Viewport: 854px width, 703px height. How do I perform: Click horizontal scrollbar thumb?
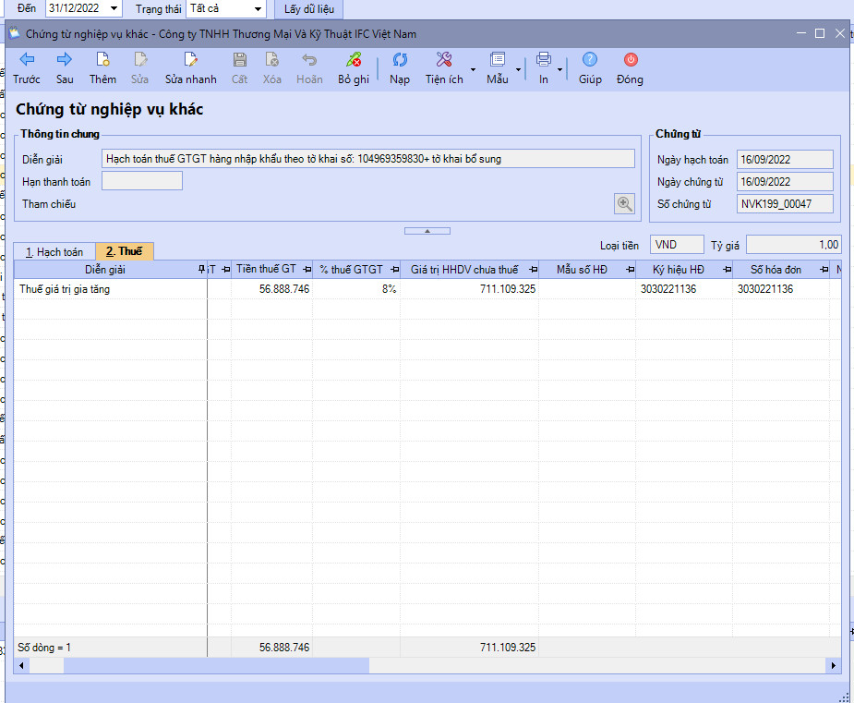[x=216, y=665]
